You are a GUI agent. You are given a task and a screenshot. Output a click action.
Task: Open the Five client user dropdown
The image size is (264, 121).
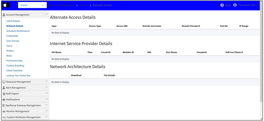point(248,5)
